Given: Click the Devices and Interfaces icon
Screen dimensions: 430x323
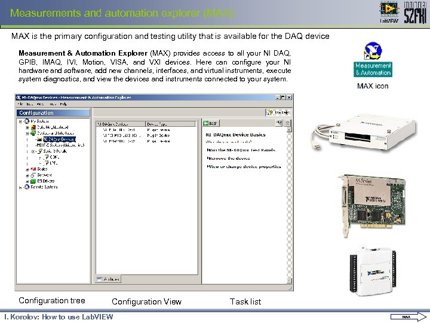Looking at the screenshot, I should tap(33, 133).
